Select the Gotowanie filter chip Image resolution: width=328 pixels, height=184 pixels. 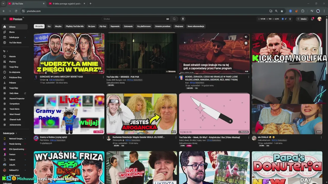[128, 26]
